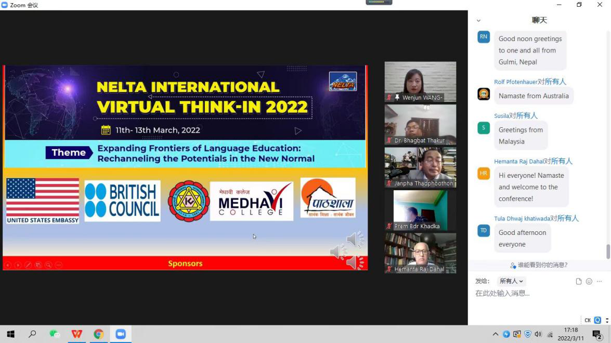Screen dimensions: 611x343
Task: Toggle the system volume speaker icon
Action: pos(538,334)
